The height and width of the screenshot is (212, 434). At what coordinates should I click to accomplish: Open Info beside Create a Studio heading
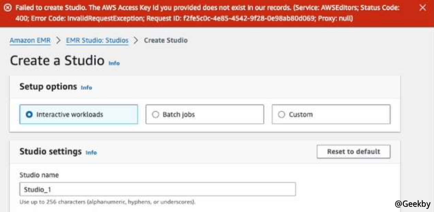pyautogui.click(x=114, y=63)
